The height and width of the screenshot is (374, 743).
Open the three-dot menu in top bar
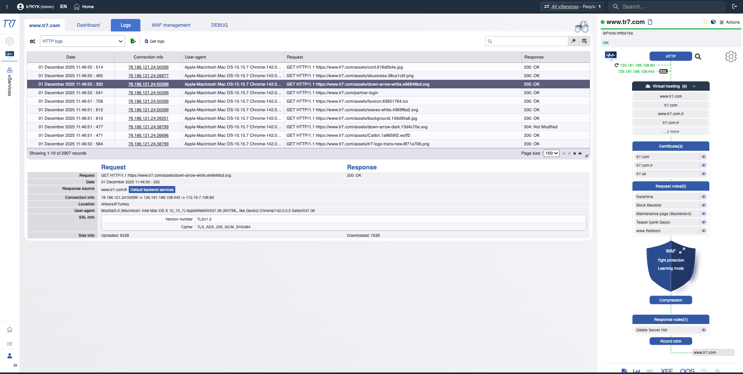click(x=7, y=7)
